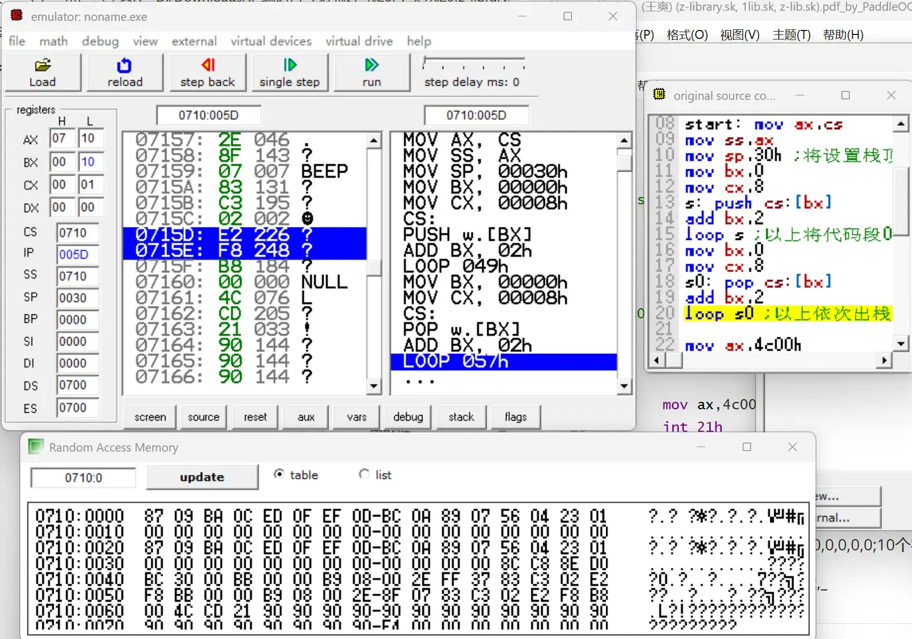912x639 pixels.
Task: Click the Load toolbar button
Action: 42,72
